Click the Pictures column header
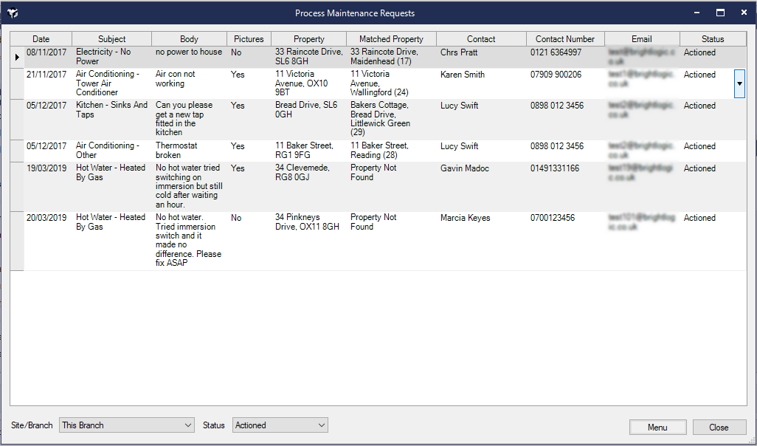Viewport: 757px width, 446px height. pyautogui.click(x=249, y=39)
